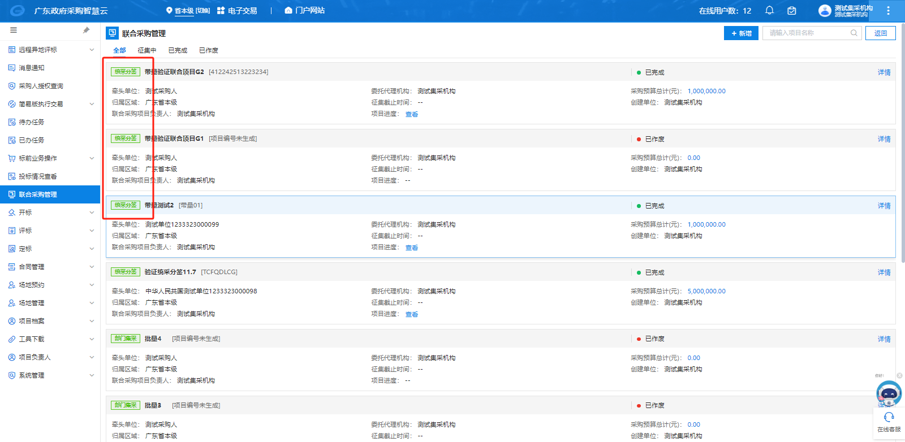Expand 场地预约 chevron
The height and width of the screenshot is (442, 905).
coord(92,285)
